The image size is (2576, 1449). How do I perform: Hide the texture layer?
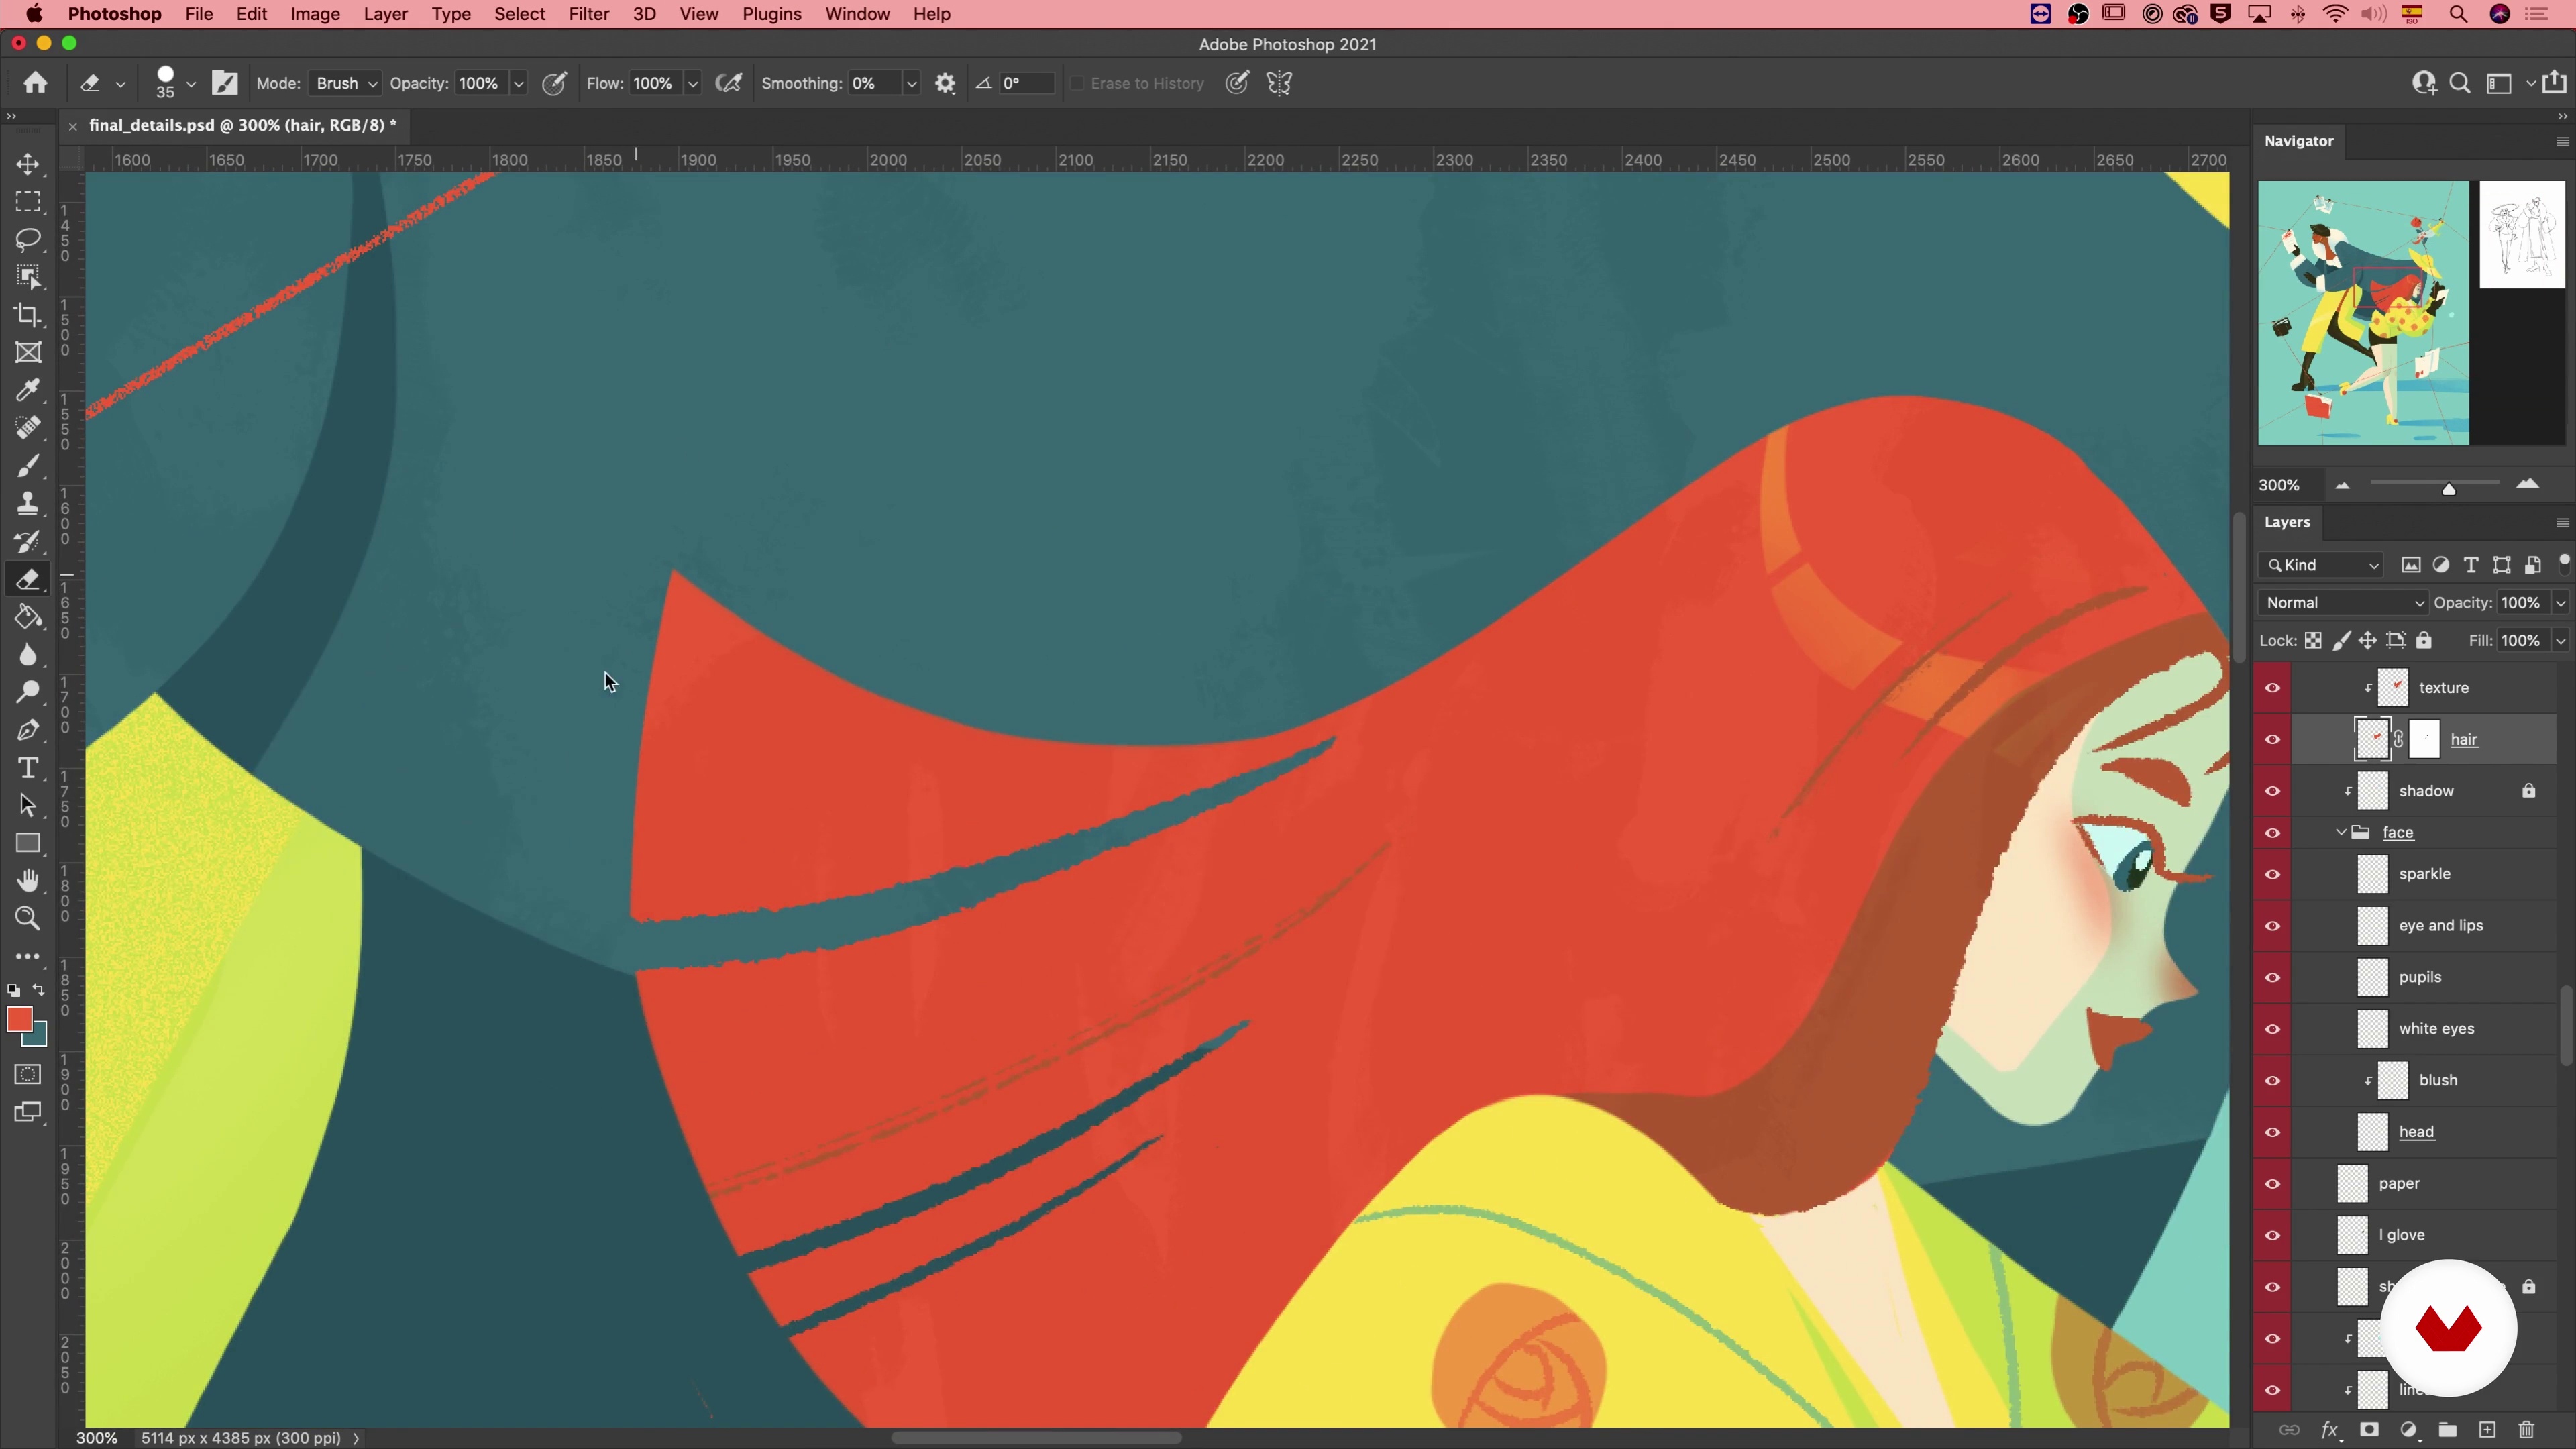[2272, 688]
